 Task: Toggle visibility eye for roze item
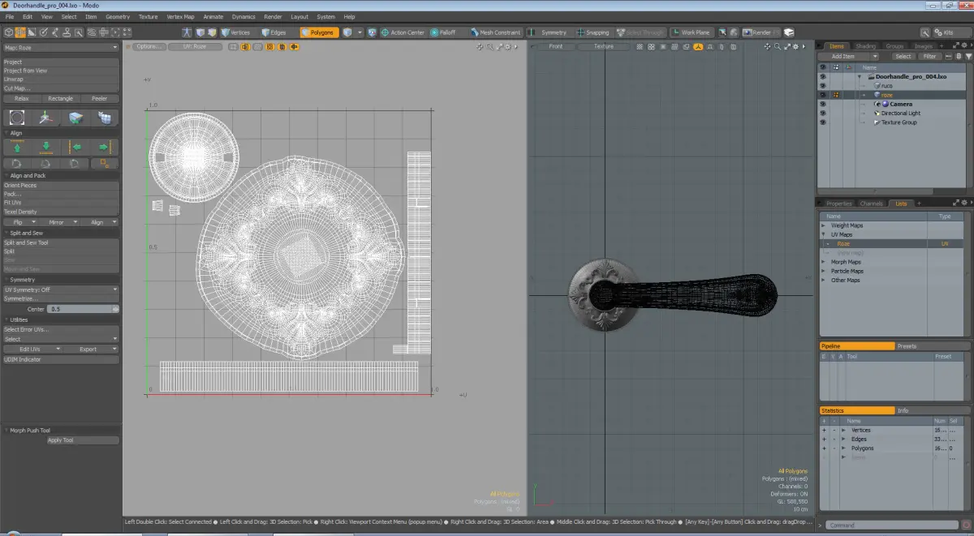(822, 95)
